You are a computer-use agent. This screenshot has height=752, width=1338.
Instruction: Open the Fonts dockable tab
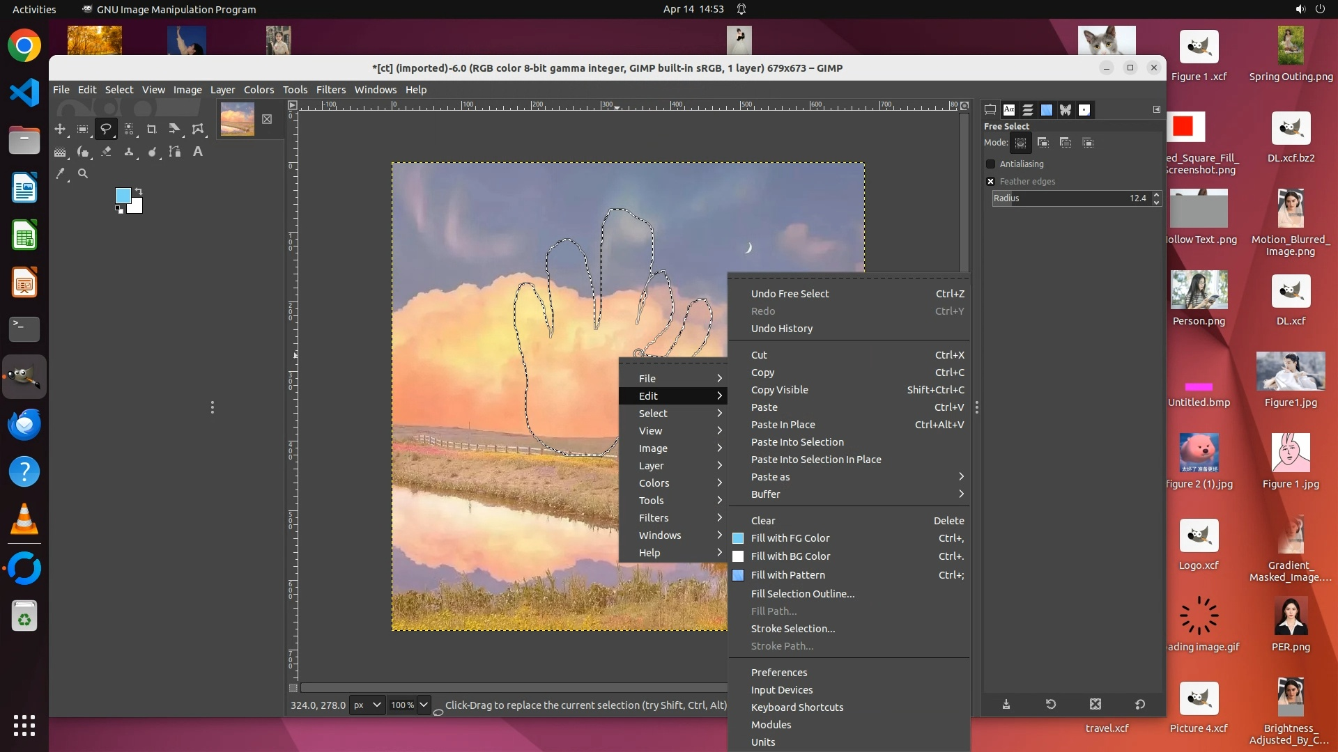click(1009, 109)
